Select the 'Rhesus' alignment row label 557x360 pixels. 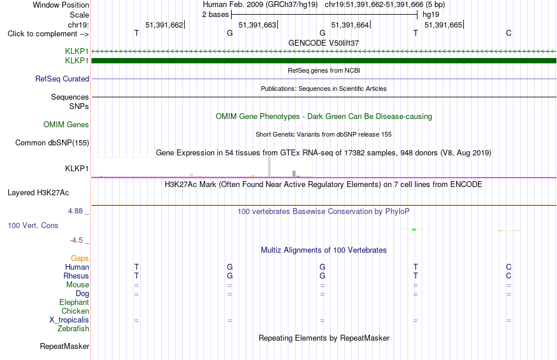(76, 276)
